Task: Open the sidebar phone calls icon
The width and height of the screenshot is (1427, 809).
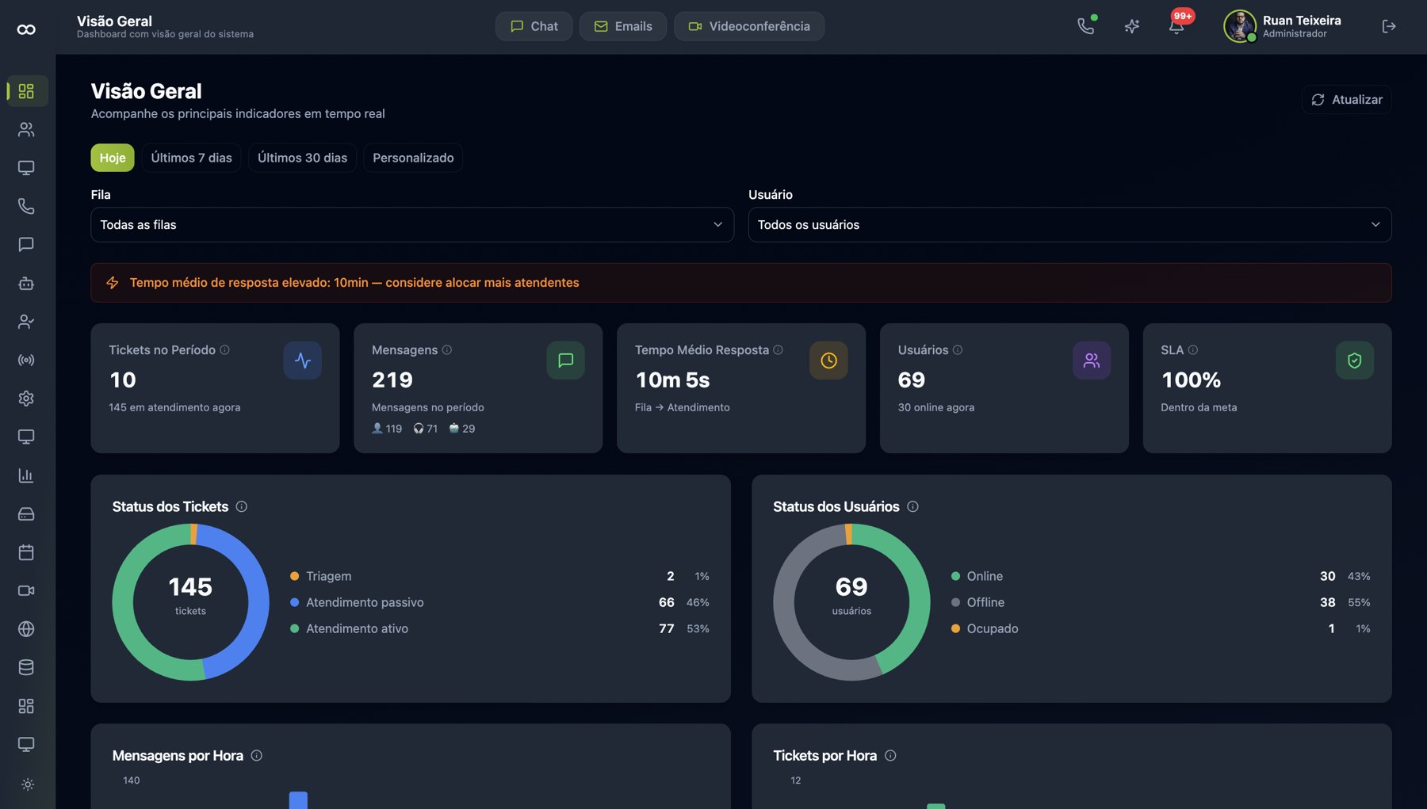Action: 26,206
